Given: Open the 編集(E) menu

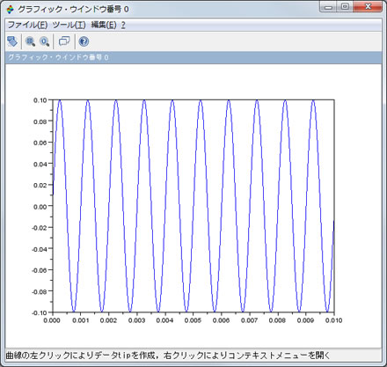Looking at the screenshot, I should [x=104, y=25].
